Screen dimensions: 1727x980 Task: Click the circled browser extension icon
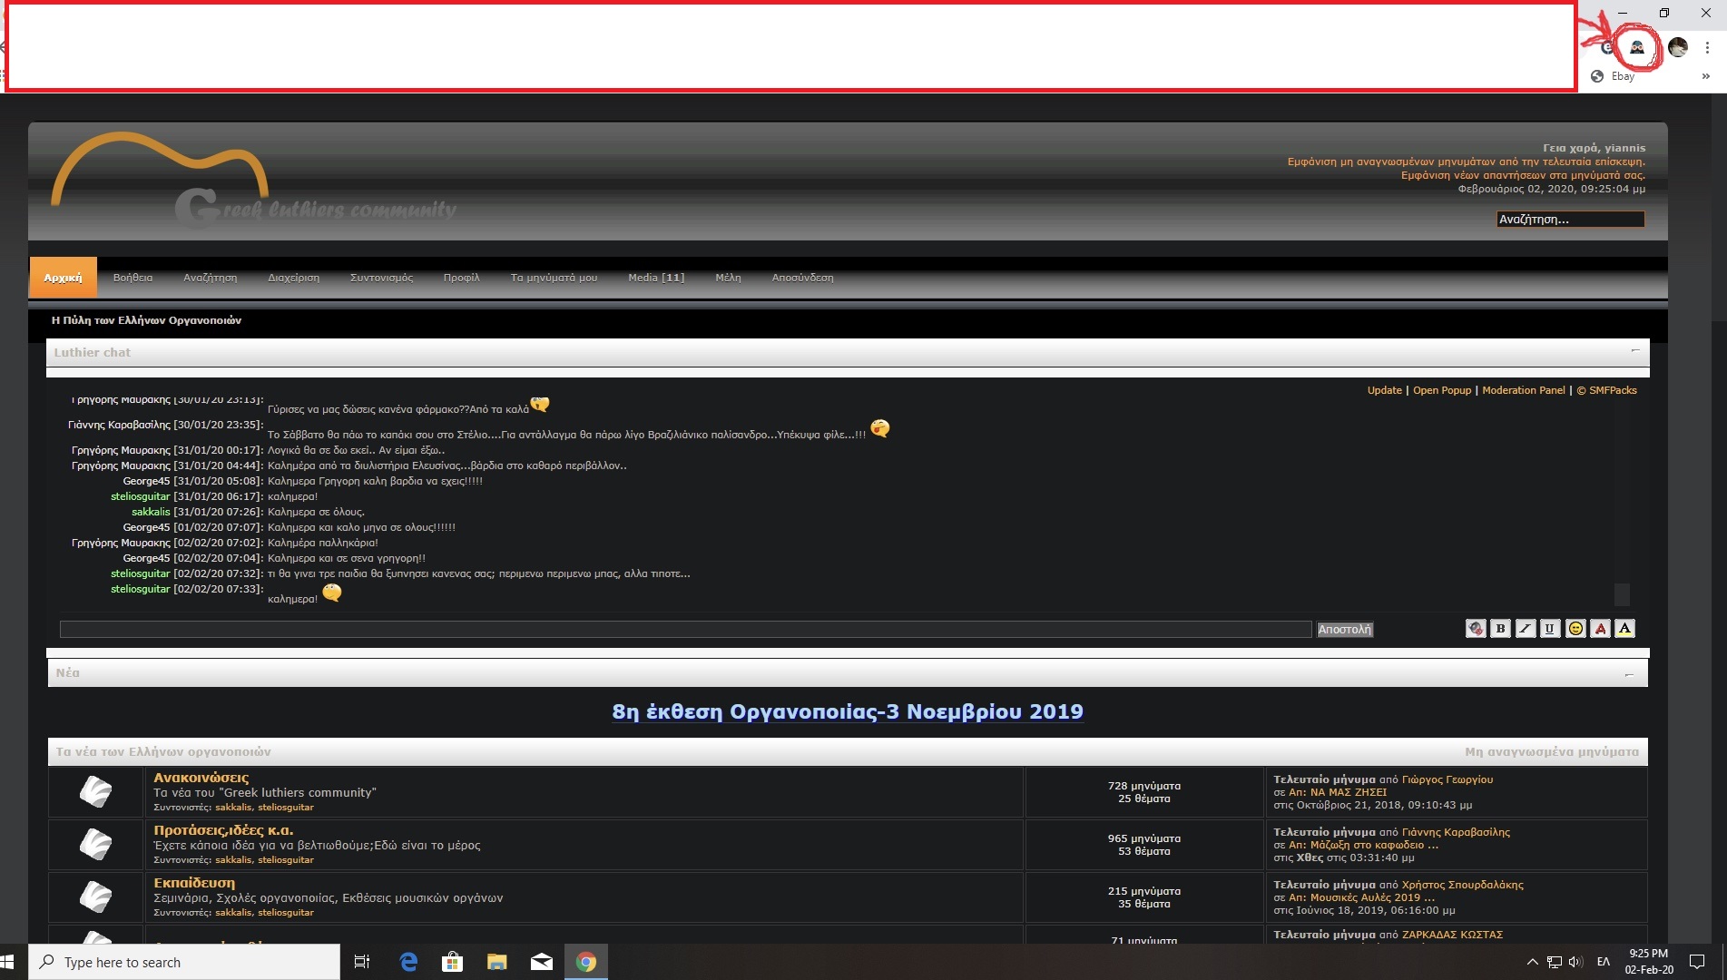[x=1637, y=47]
